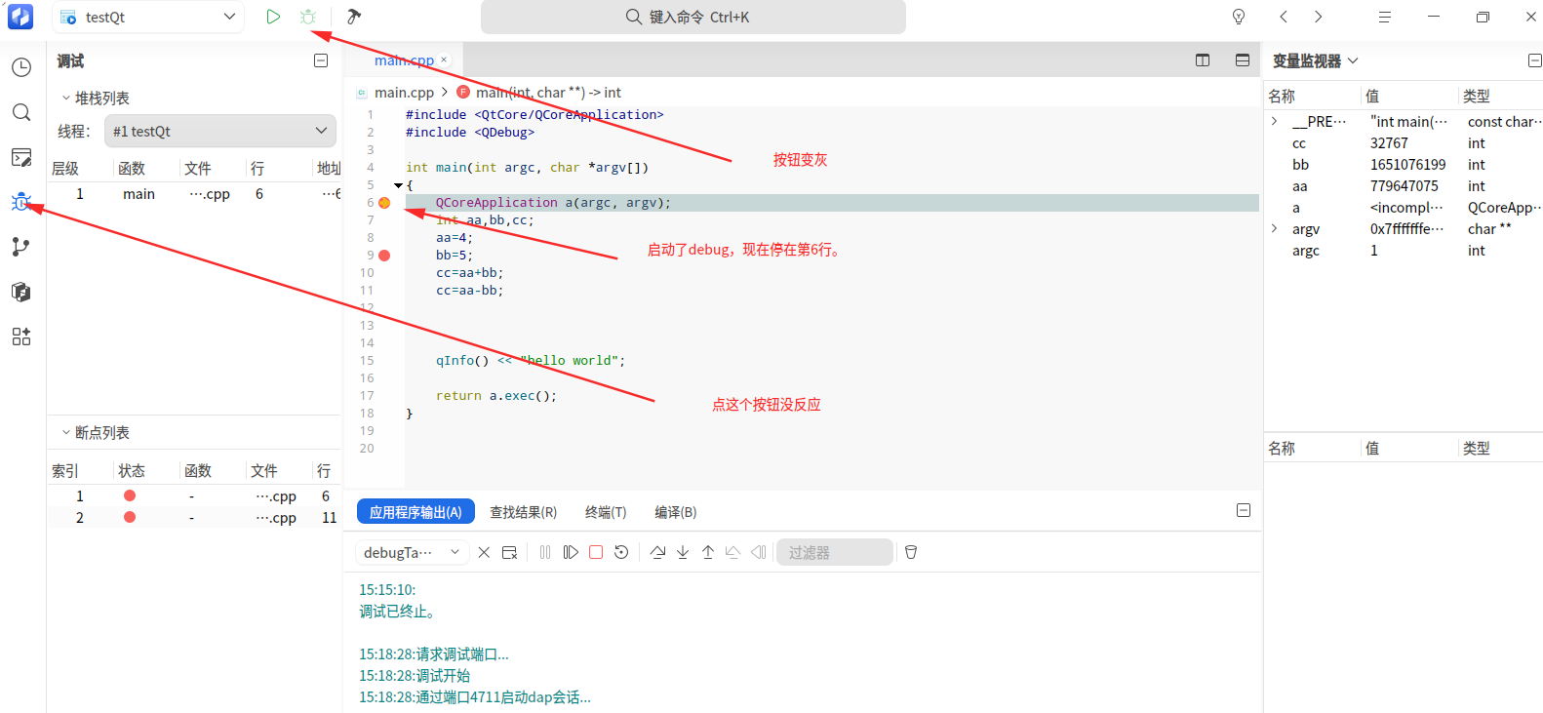Close the main.cpp editor tab
The image size is (1543, 713).
click(444, 59)
